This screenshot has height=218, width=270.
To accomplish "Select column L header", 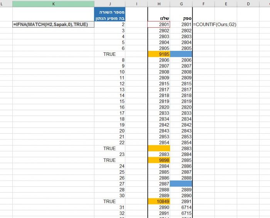I will click(x=6, y=4).
